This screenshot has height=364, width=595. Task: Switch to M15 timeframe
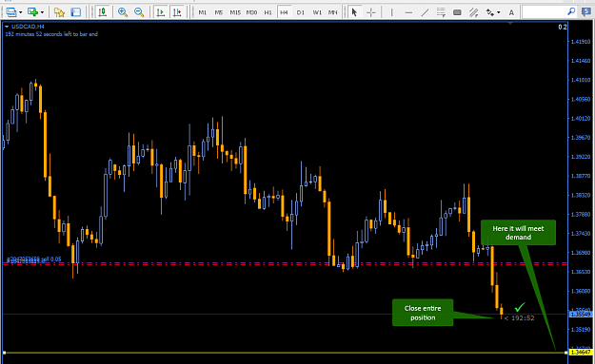(x=235, y=12)
